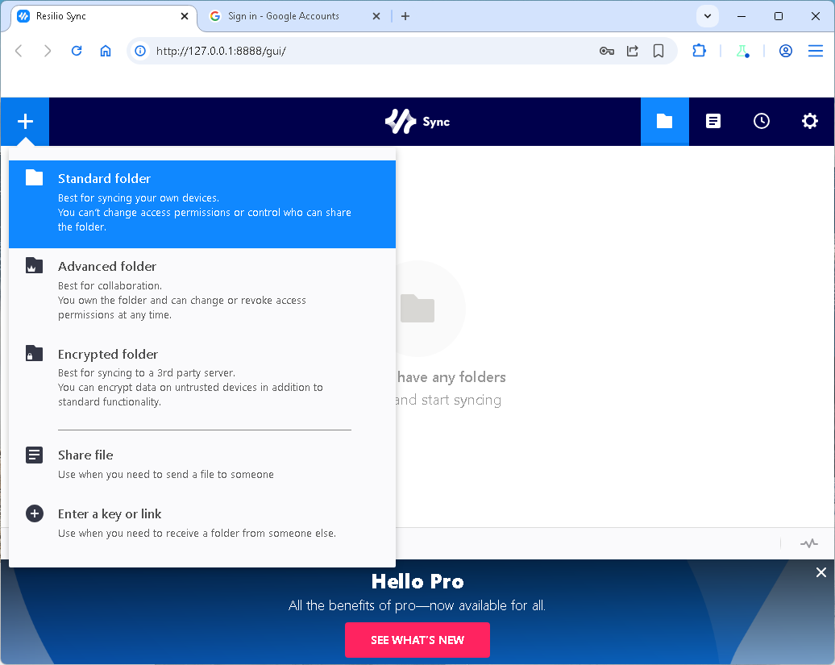835x665 pixels.
Task: Select Share file option
Action: [202, 463]
